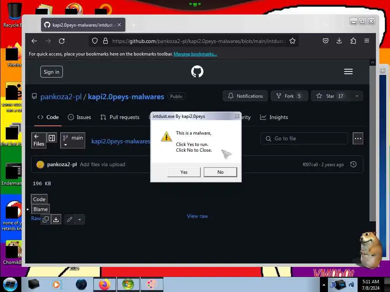Click the Sign in button

[x=51, y=72]
